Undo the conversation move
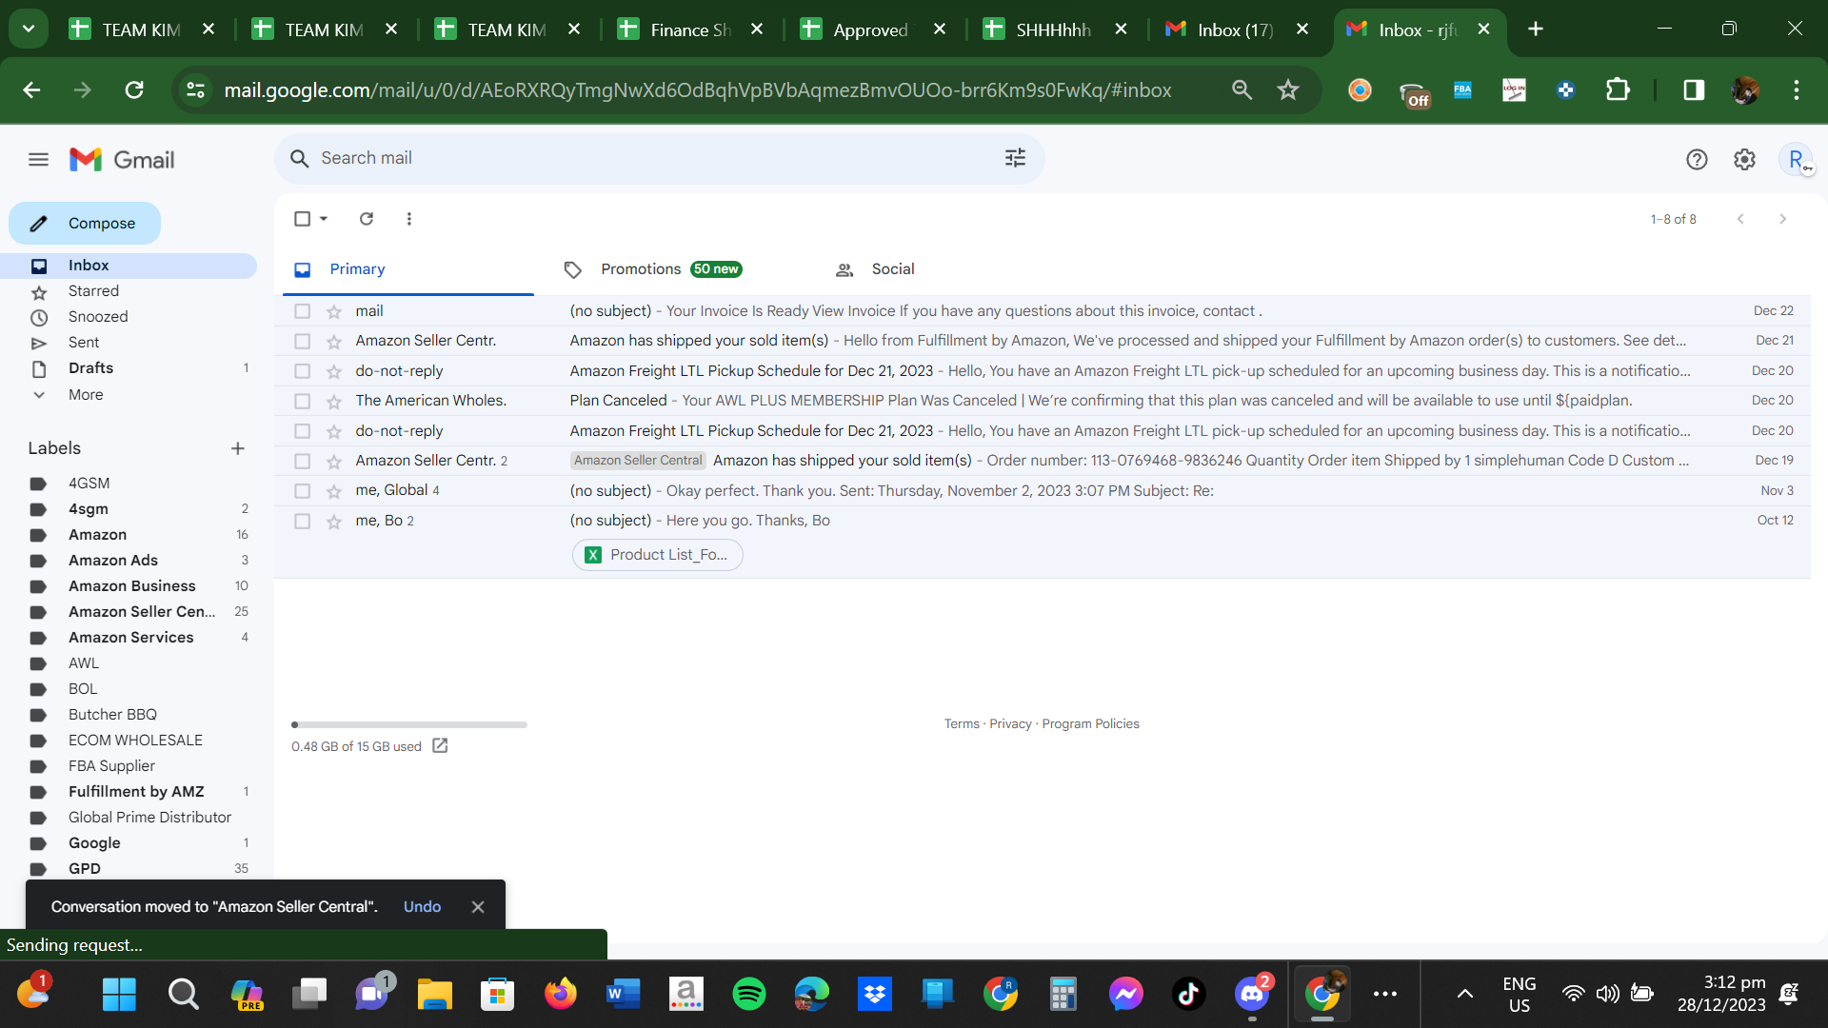This screenshot has height=1028, width=1828. [x=422, y=907]
